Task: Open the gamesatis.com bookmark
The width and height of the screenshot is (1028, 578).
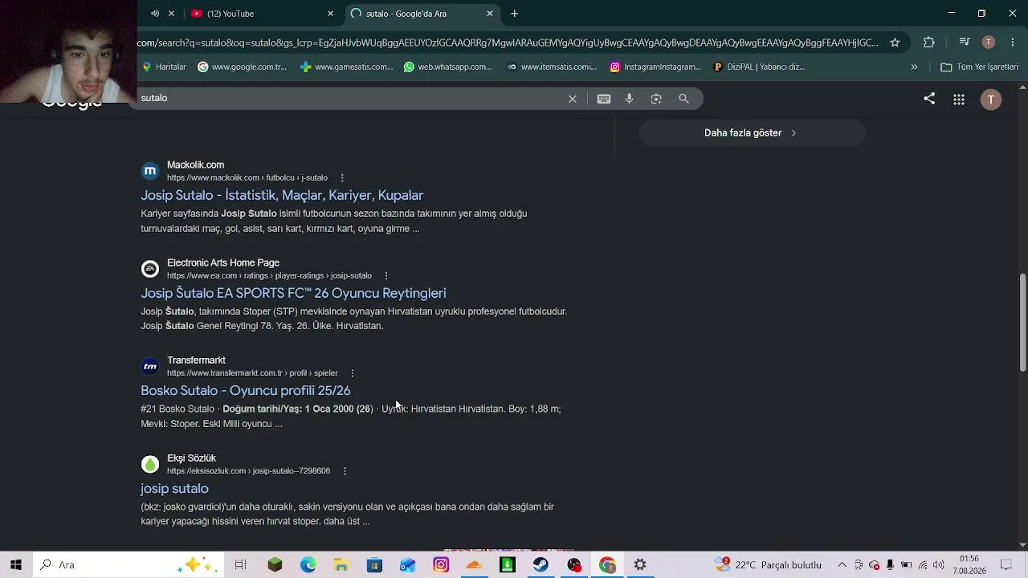Action: click(346, 67)
